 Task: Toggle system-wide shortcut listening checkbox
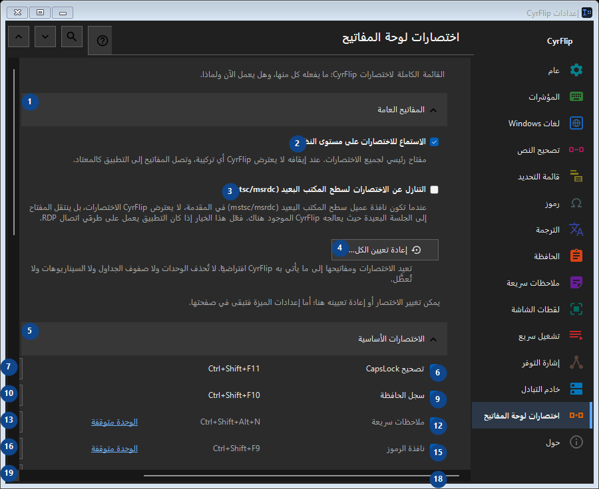(434, 142)
